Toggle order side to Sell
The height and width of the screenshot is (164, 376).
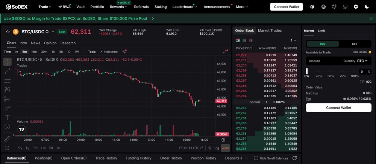355,44
